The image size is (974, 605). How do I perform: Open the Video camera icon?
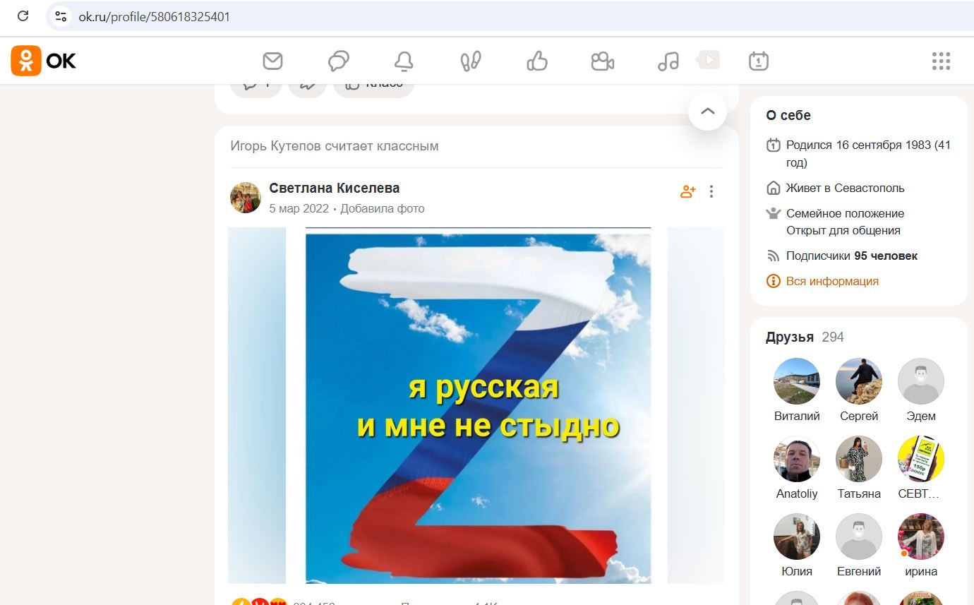(602, 61)
